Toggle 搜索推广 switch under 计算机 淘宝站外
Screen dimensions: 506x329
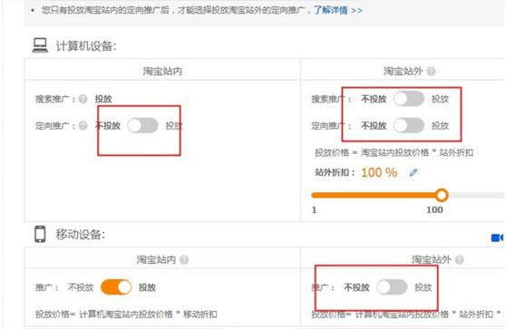(x=409, y=99)
